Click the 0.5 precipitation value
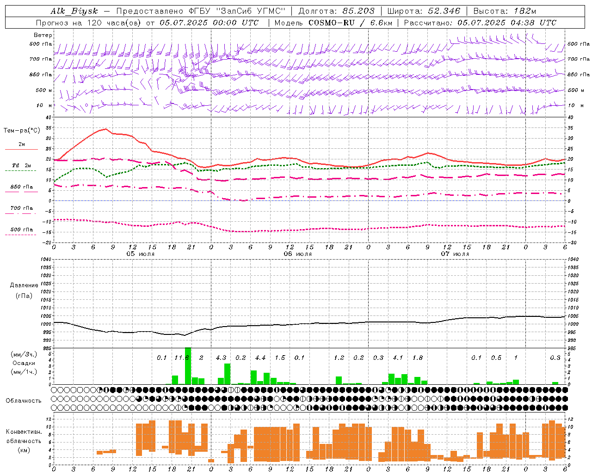Image resolution: width=592 pixels, height=473 pixels. tap(496, 358)
